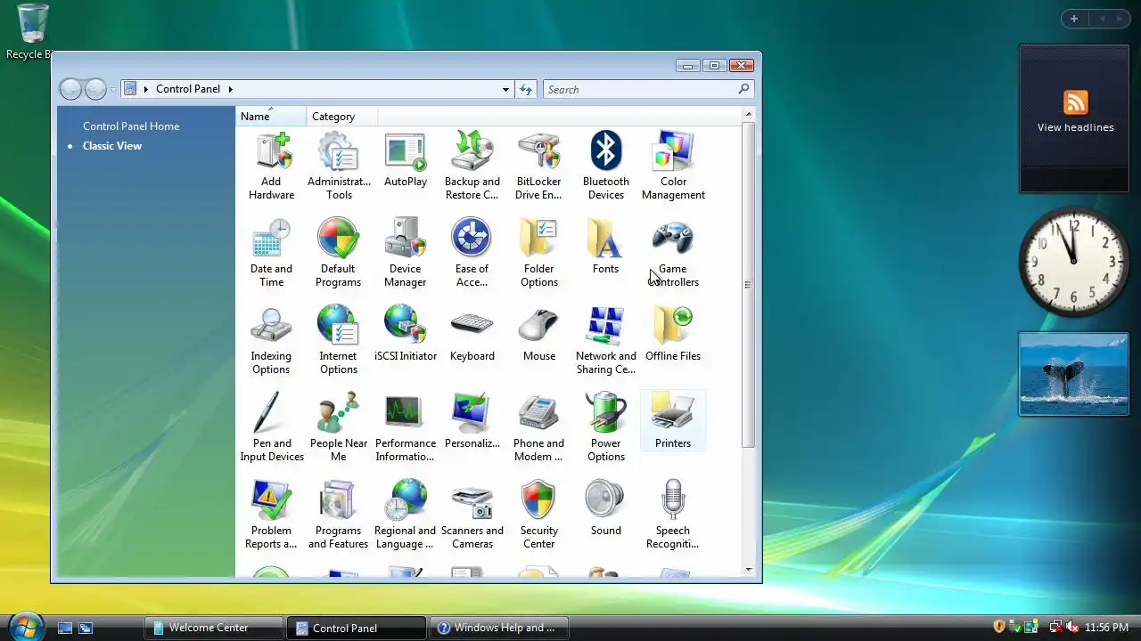
Task: Click Switch between windows quick launch icon
Action: pyautogui.click(x=86, y=628)
